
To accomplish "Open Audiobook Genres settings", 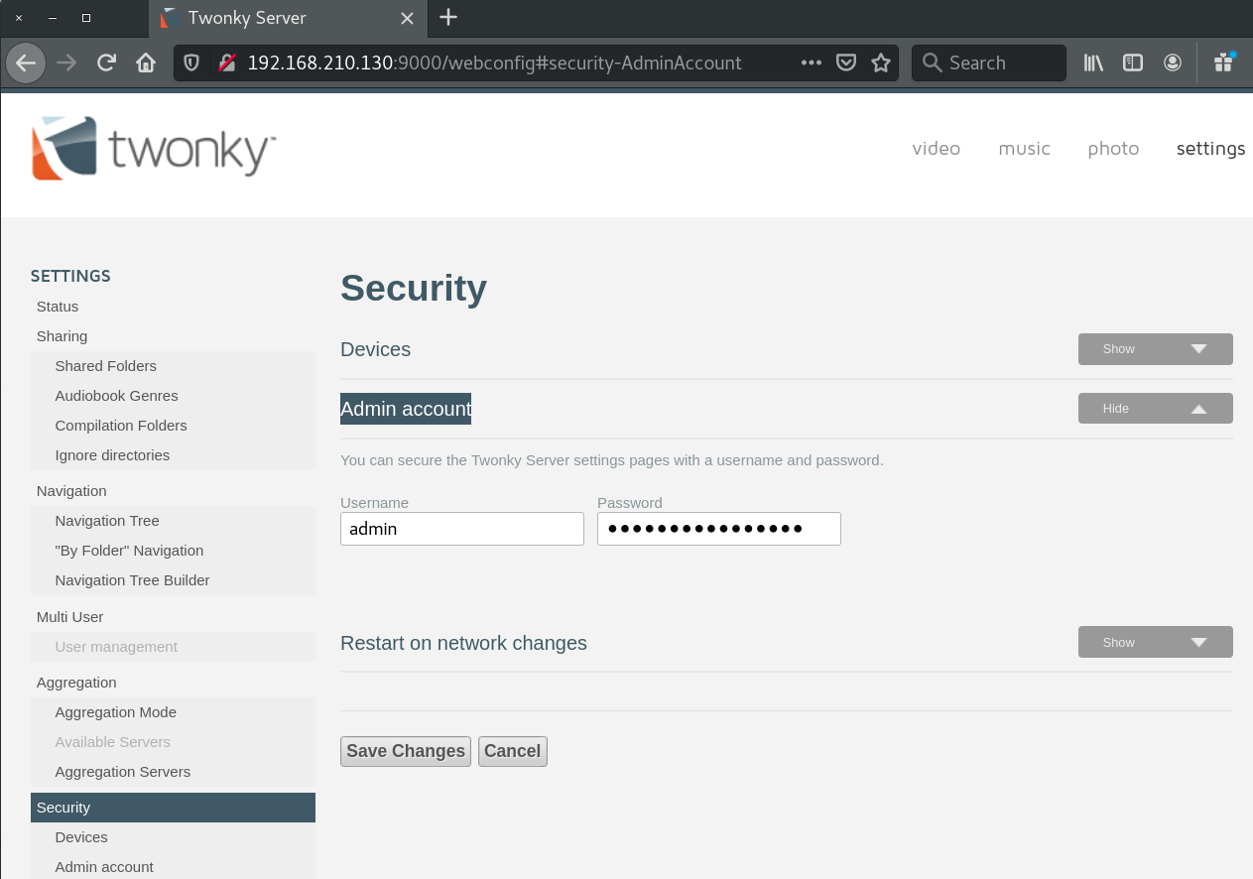I will 117,396.
